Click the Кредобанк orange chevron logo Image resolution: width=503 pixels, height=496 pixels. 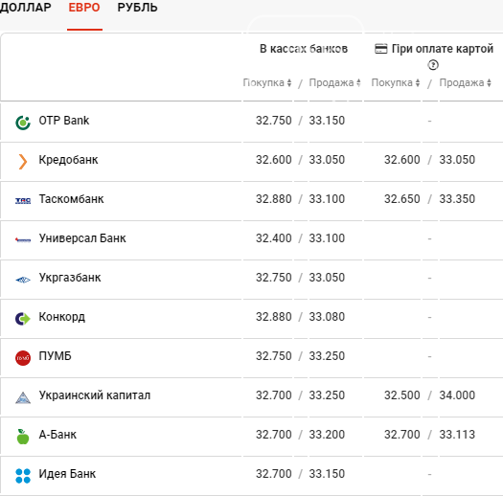coord(23,162)
